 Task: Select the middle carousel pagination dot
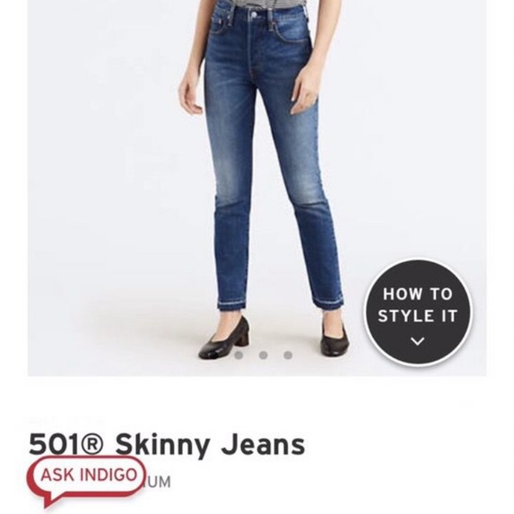(263, 355)
